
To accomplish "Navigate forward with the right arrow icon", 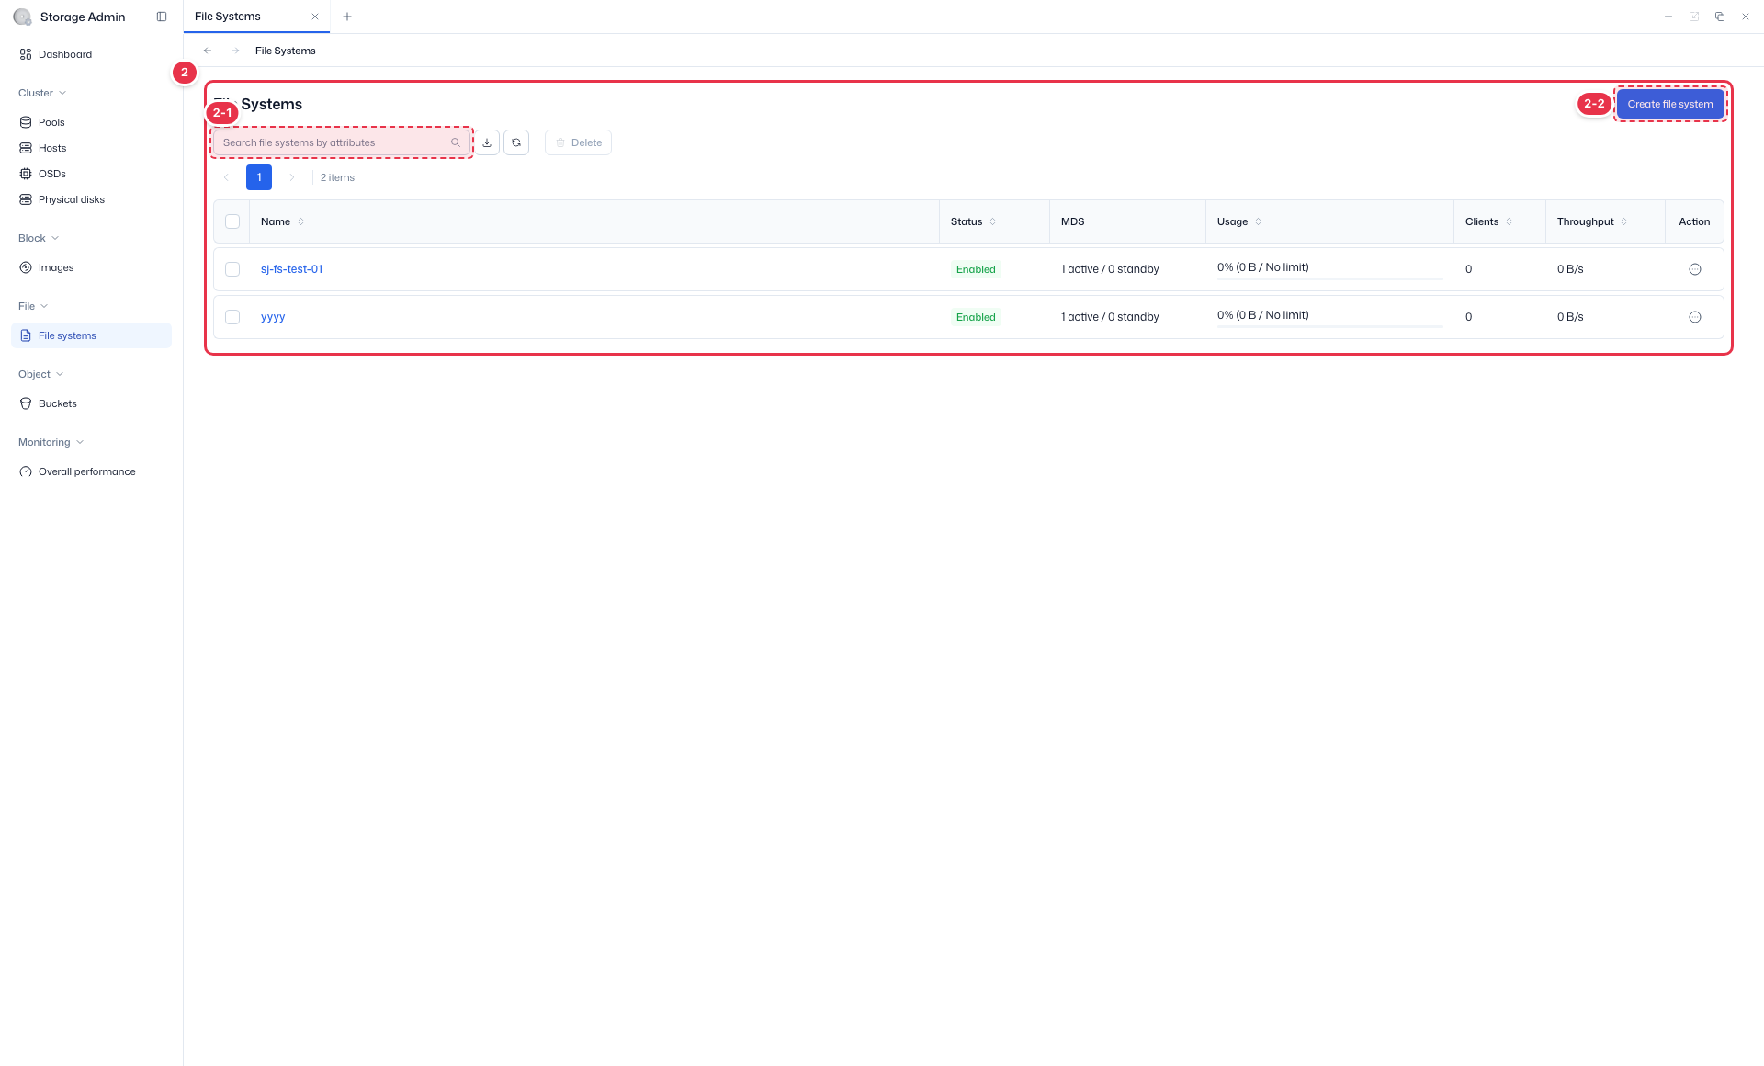I will [235, 51].
